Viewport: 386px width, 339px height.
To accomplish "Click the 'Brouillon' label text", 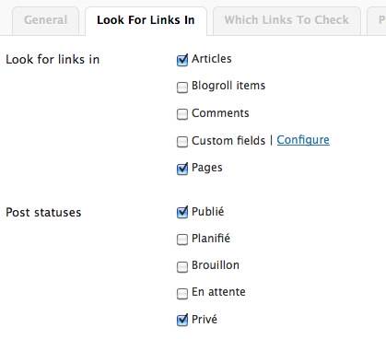I will point(216,265).
